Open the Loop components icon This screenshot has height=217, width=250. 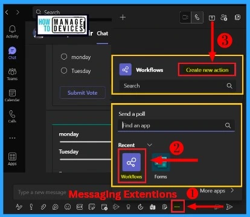[x=55, y=207]
